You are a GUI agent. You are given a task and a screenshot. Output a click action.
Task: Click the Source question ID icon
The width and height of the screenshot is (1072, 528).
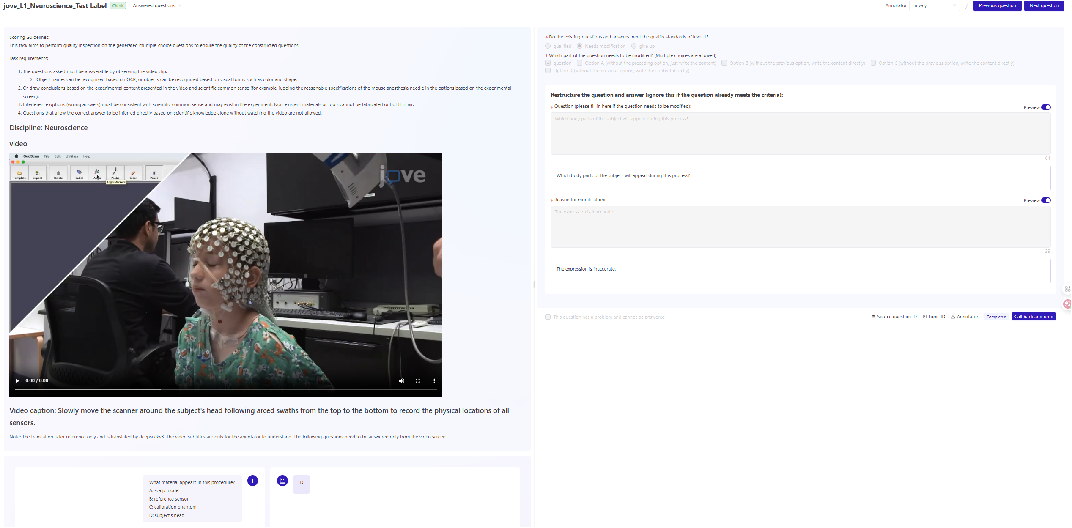[x=873, y=317]
